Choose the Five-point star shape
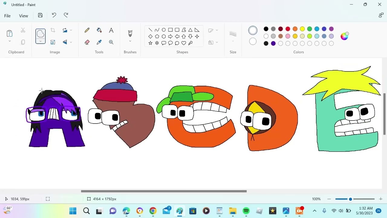The height and width of the screenshot is (218, 387). tap(150, 43)
